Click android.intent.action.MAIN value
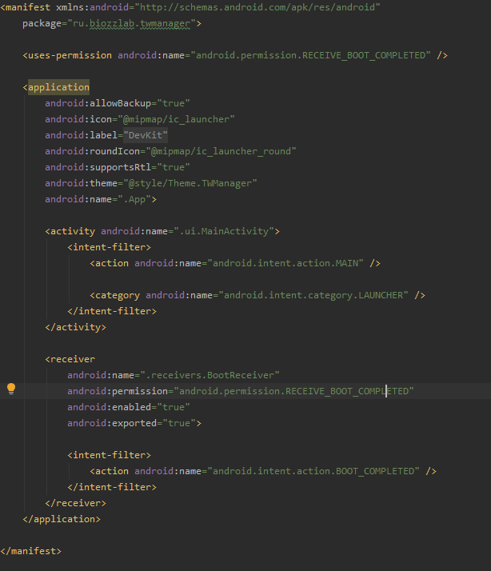Image resolution: width=491 pixels, height=571 pixels. 285,263
